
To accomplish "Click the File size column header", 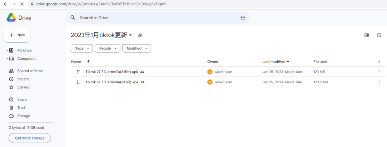I will pos(320,62).
